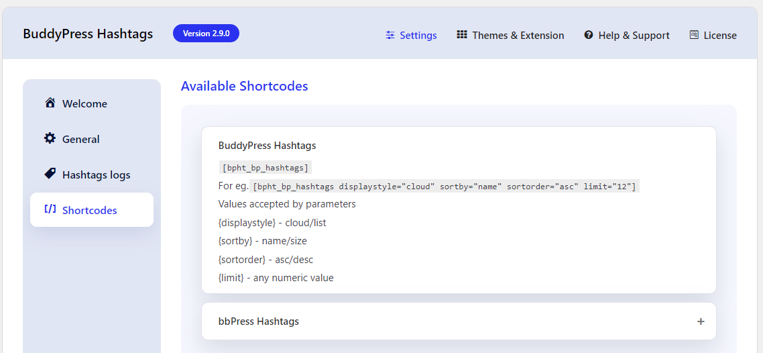Click the {sortorder} - asc/desc line
Viewport: 763px width, 353px height.
(266, 260)
